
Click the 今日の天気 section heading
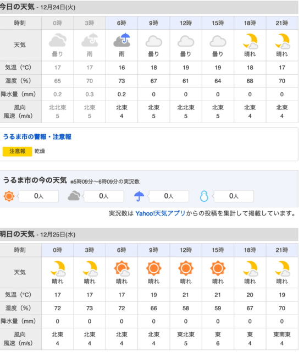(17, 7)
